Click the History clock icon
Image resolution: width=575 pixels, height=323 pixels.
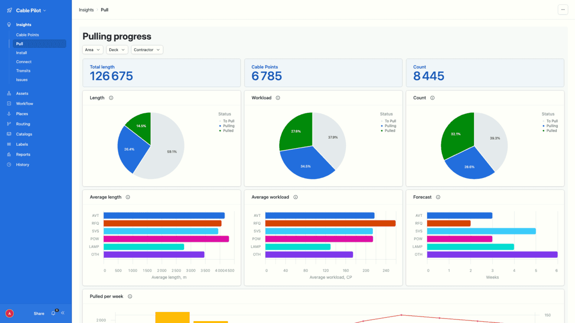9,165
